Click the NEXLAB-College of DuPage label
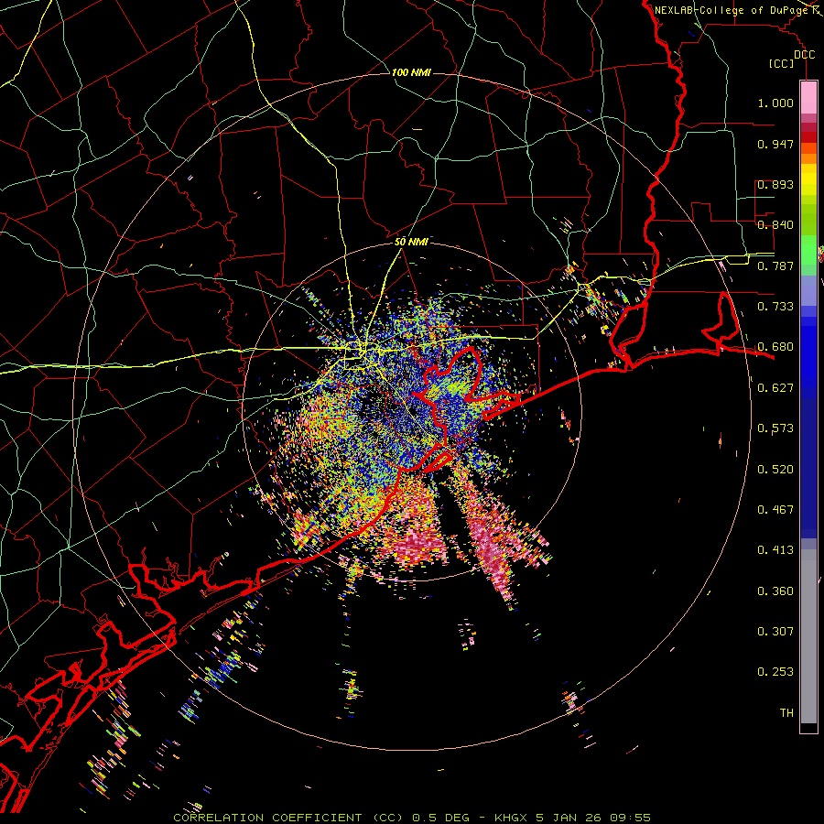824x824 pixels. point(733,10)
